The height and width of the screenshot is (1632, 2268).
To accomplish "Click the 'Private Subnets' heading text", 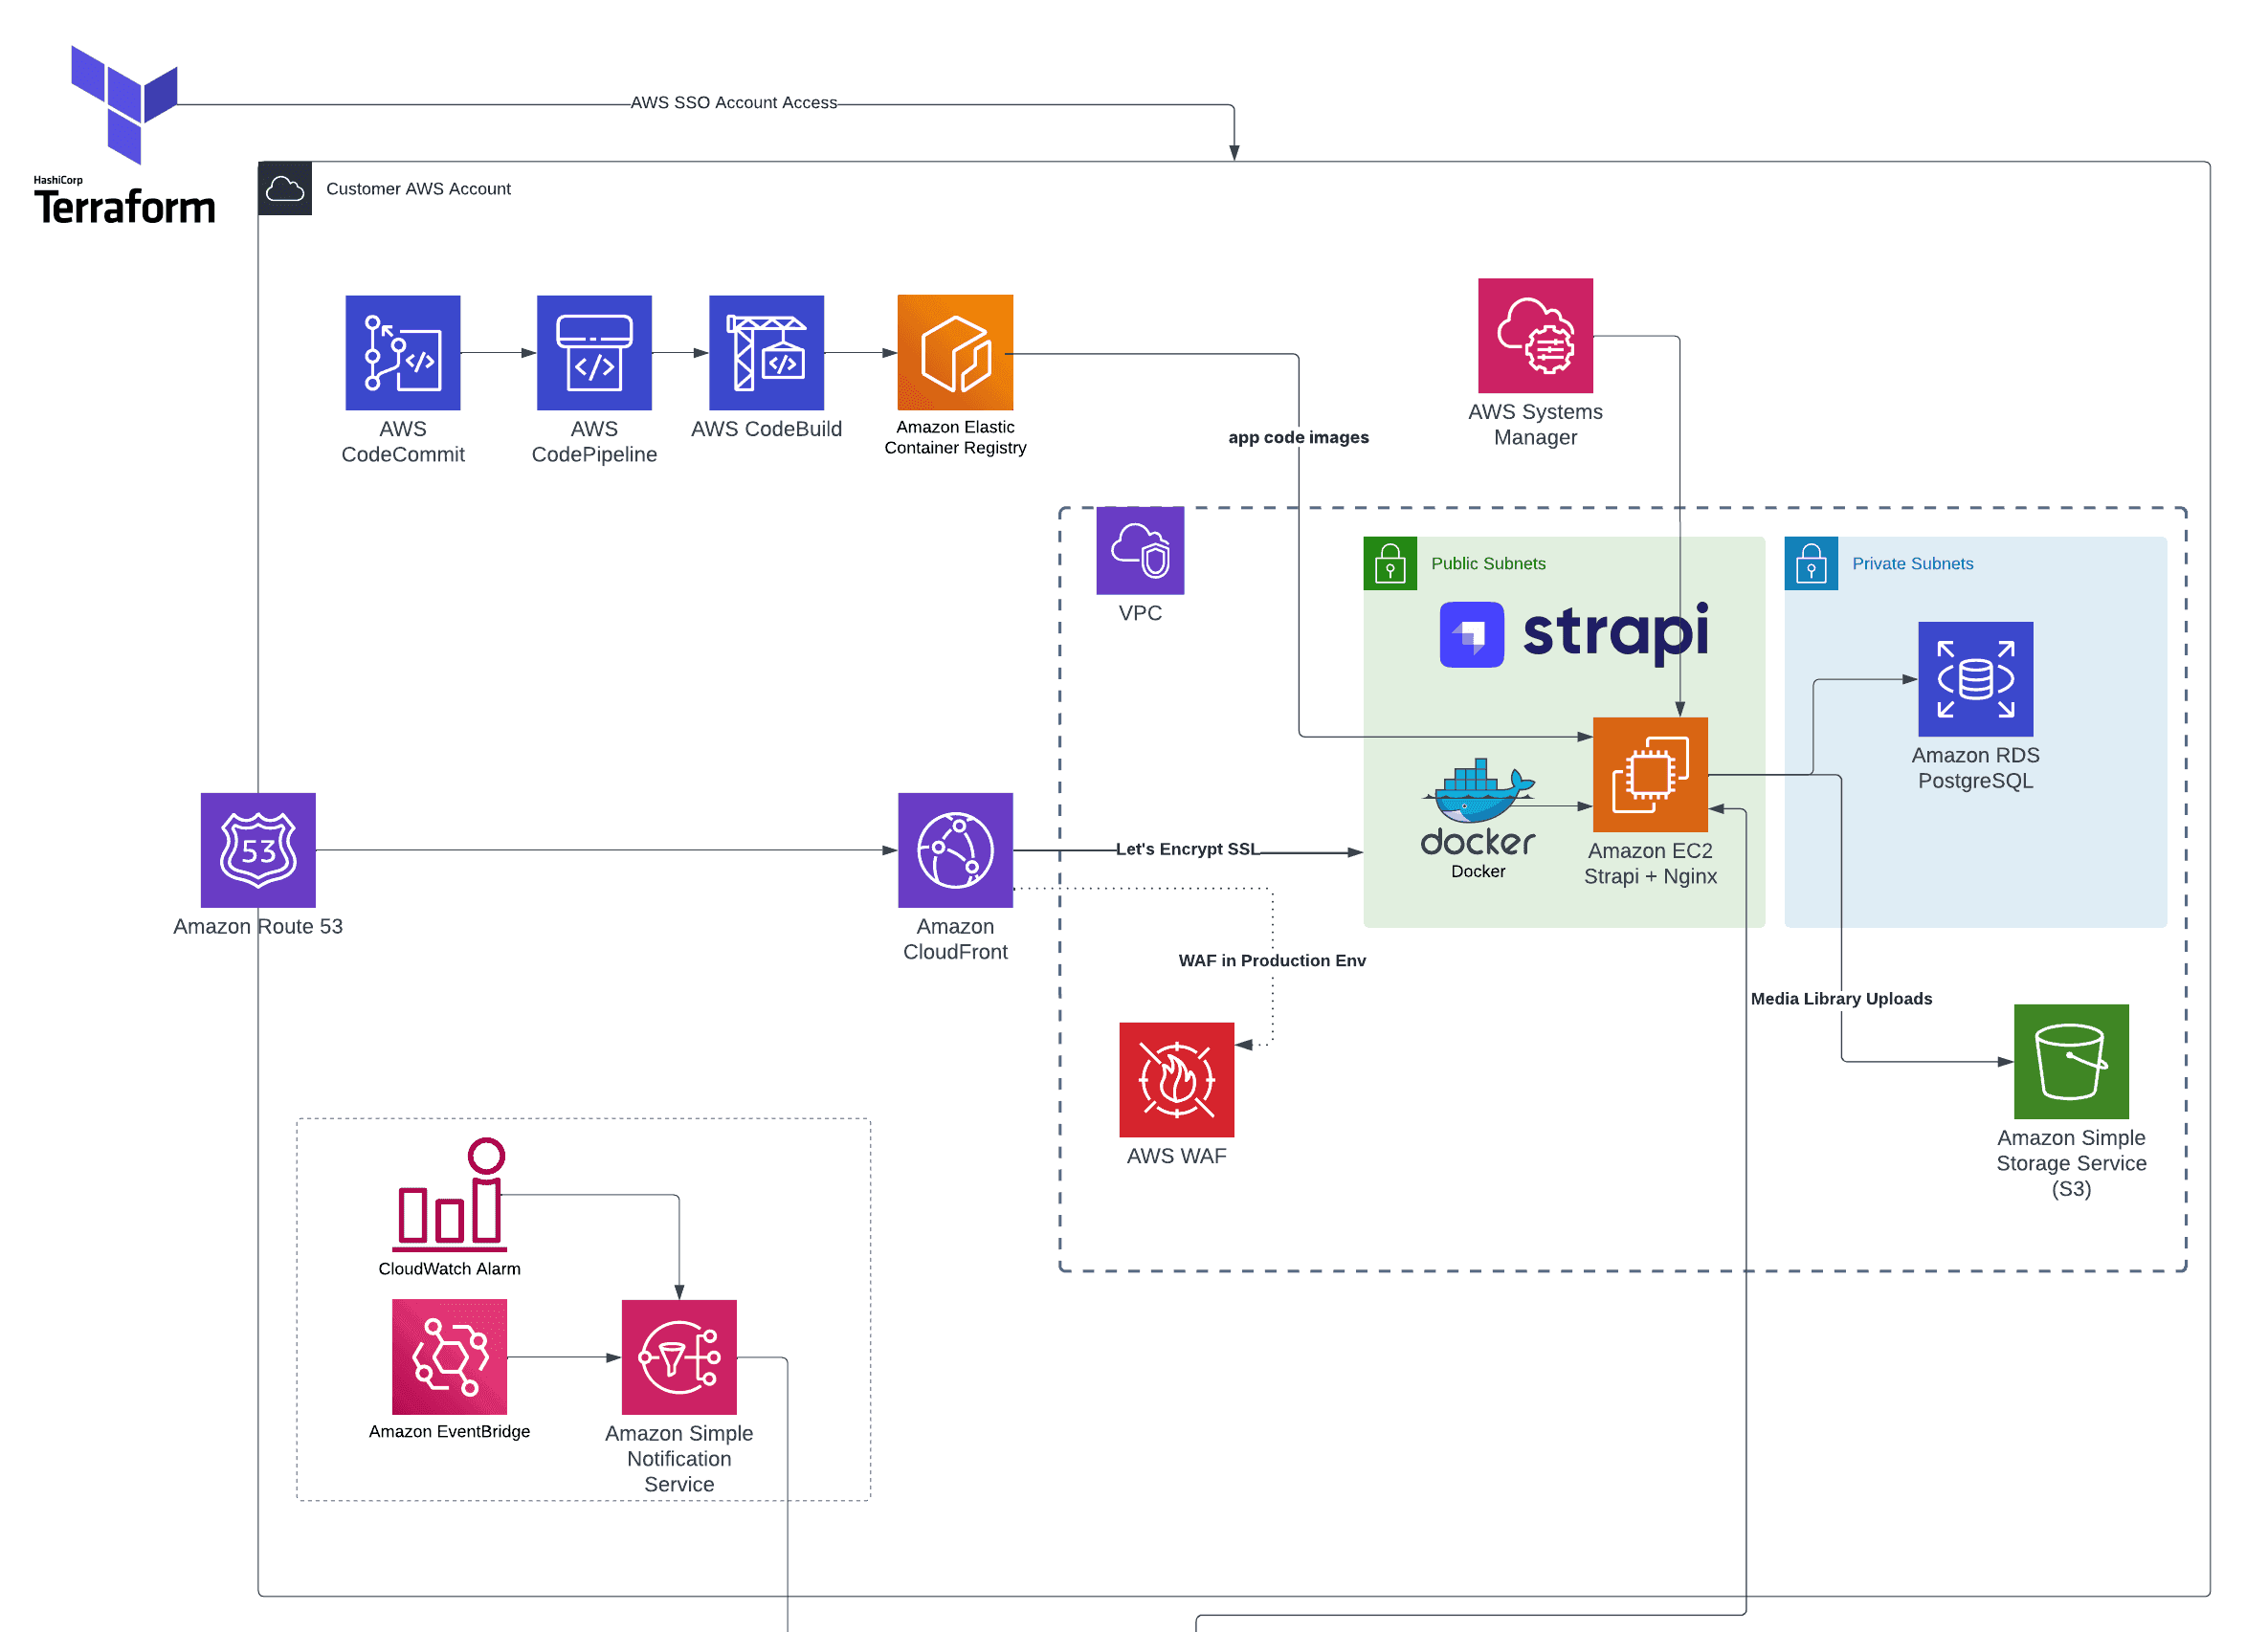I will click(1912, 563).
